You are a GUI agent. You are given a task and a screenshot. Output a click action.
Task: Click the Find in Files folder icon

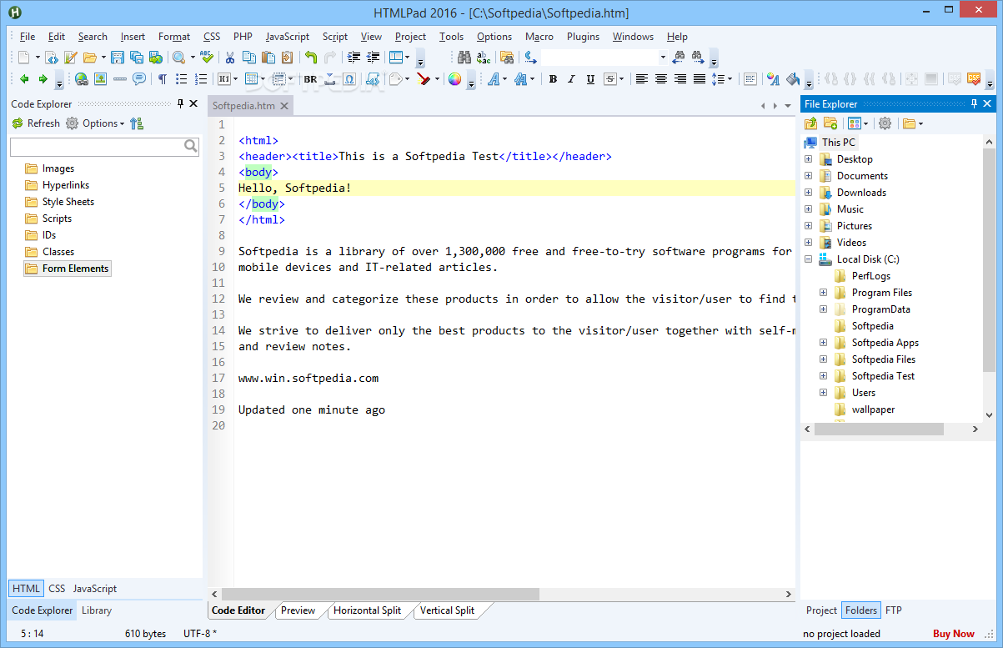(x=507, y=58)
